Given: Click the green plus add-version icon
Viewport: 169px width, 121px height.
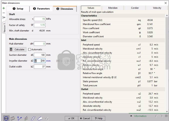Looking at the screenshot, I should (x=4, y=8).
